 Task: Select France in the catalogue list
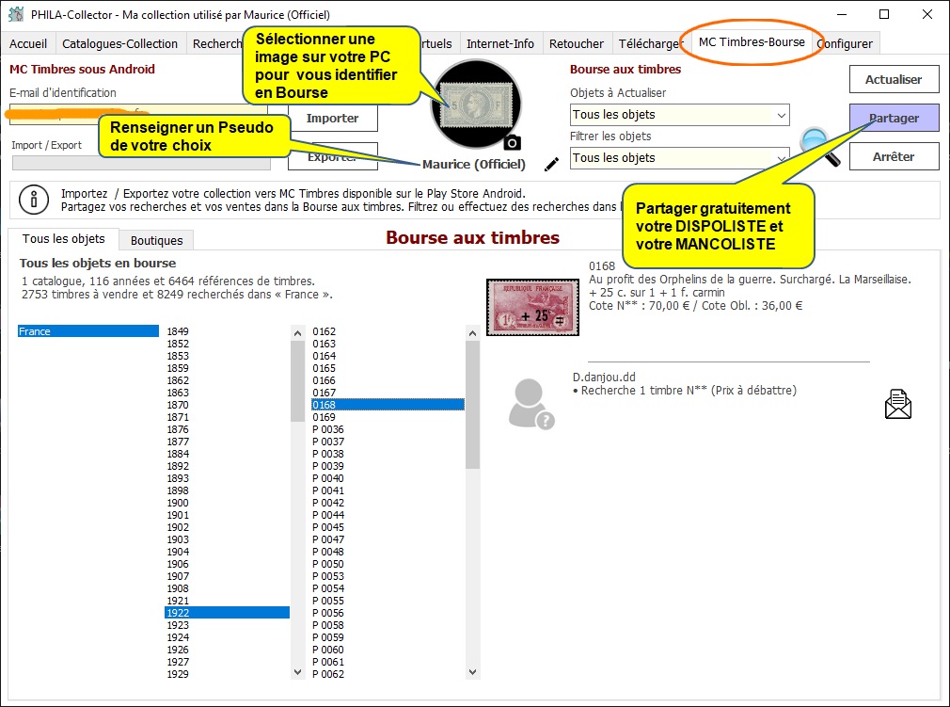pyautogui.click(x=87, y=331)
